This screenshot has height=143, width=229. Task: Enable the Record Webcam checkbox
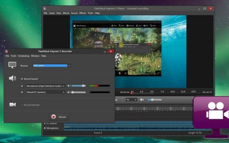tap(22, 105)
